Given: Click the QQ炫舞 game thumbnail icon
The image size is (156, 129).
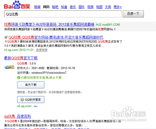Looking at the screenshot, I should click(9, 67).
